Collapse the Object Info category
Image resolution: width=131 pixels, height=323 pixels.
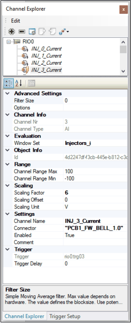(x=8, y=150)
